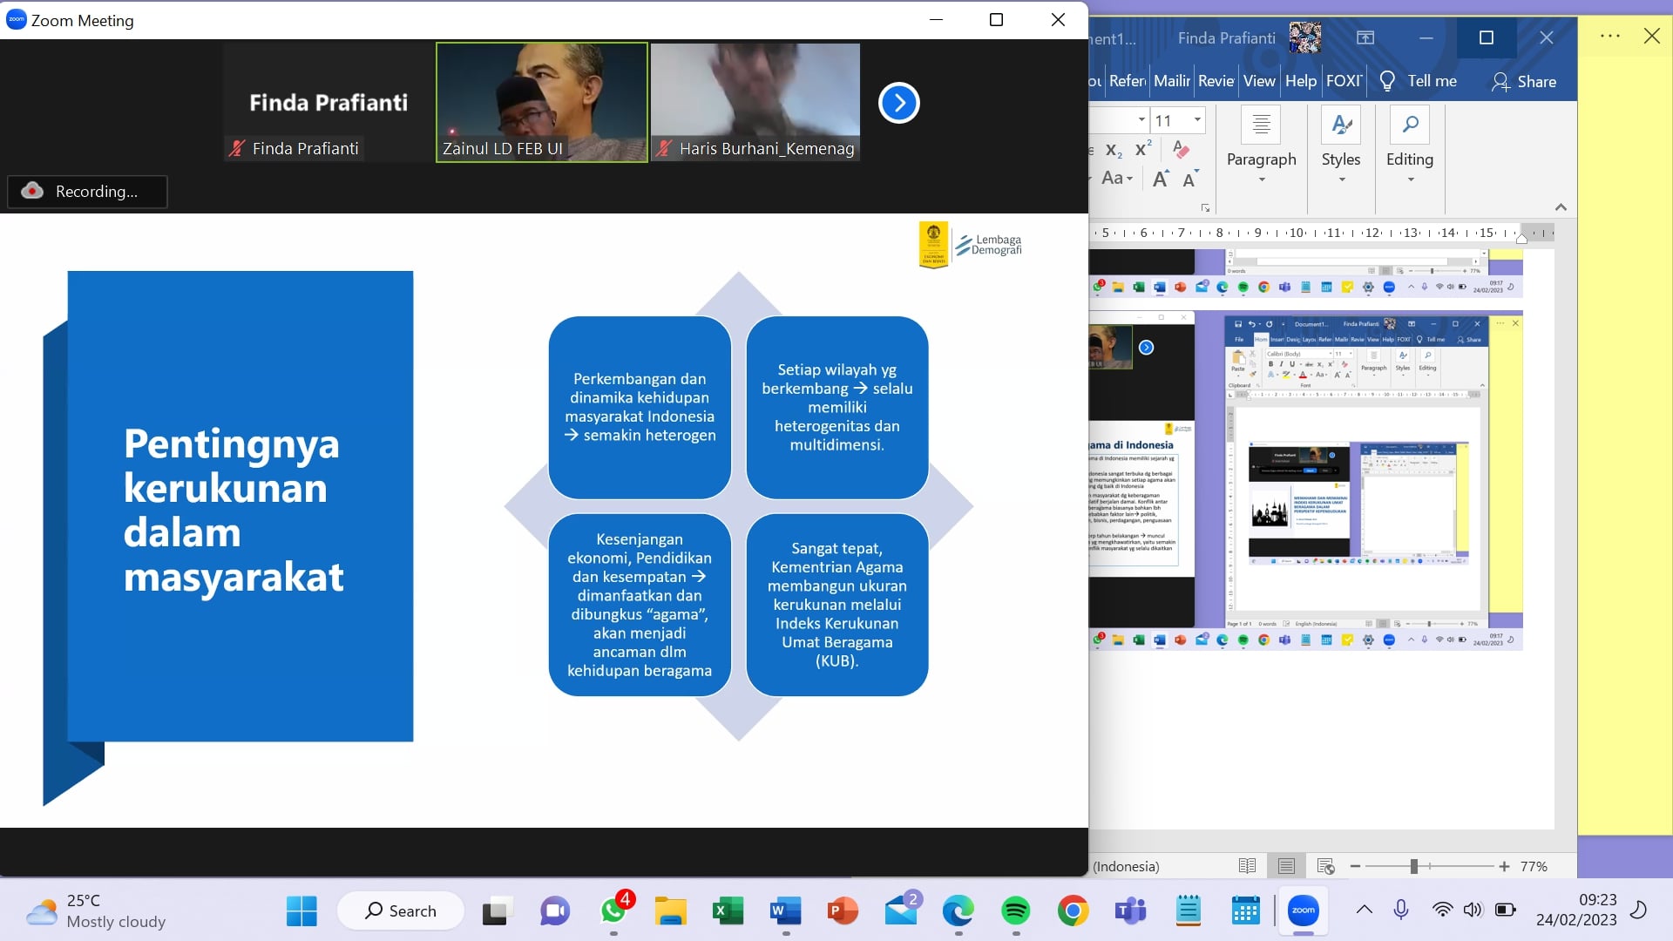1673x941 pixels.
Task: Click the Subscript button in Word ribbon
Action: click(x=1114, y=150)
